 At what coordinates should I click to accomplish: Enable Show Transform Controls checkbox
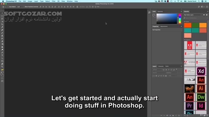point(24,7)
